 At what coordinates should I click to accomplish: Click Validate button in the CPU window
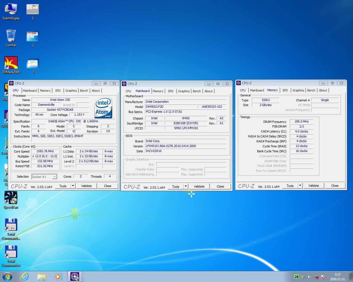click(x=86, y=186)
